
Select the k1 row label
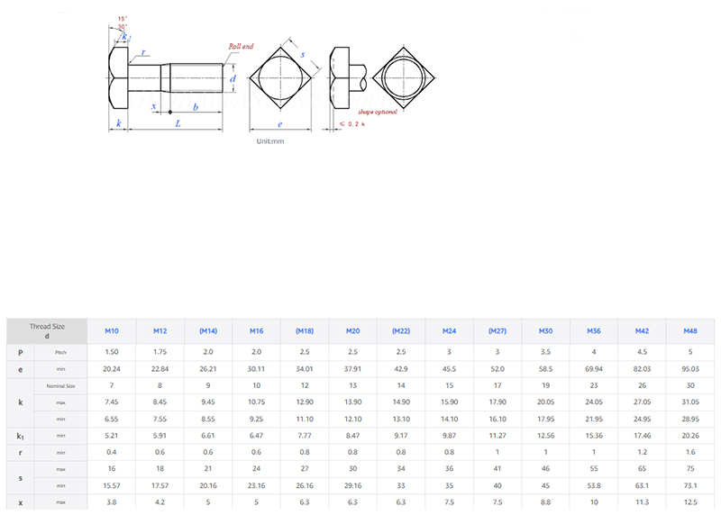click(x=21, y=436)
